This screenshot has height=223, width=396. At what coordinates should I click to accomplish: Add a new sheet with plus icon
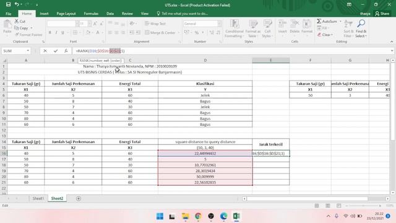pos(79,198)
